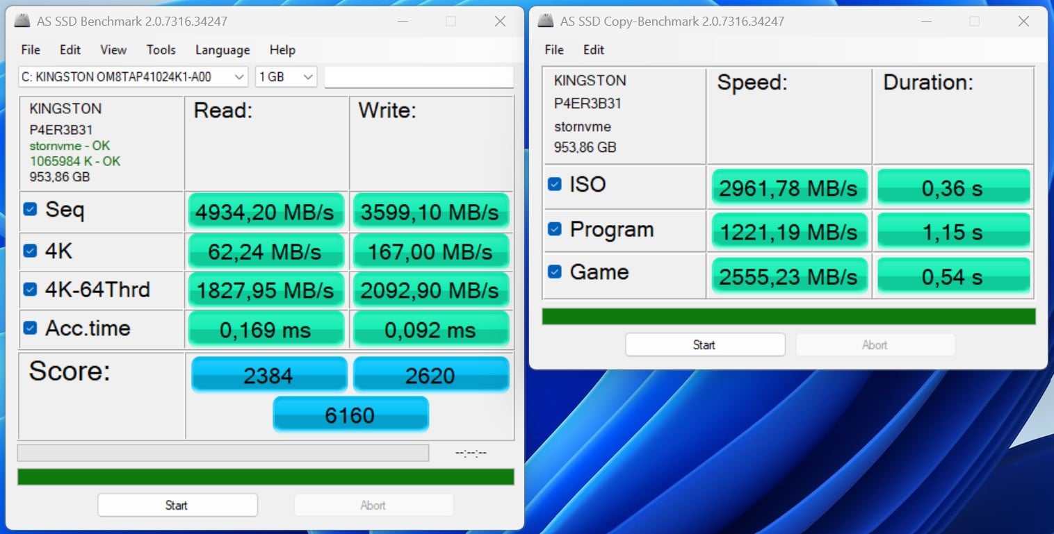This screenshot has height=534, width=1054.
Task: Uncheck the Seq test checkbox
Action: pos(30,209)
